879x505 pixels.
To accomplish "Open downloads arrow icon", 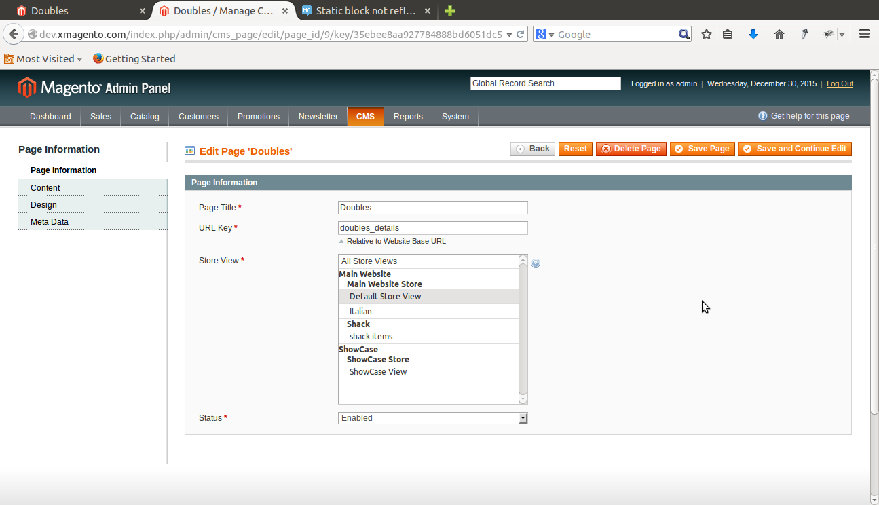I will click(x=753, y=34).
